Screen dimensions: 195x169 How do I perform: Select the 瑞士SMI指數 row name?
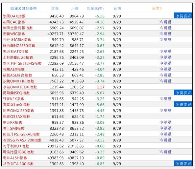pyautogui.click(x=13, y=128)
